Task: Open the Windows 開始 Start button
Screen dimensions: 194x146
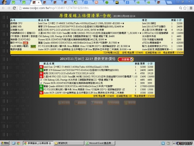Action: pyautogui.click(x=5, y=143)
